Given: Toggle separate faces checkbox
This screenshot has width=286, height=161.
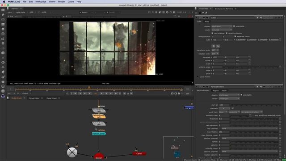Looking at the screenshot, I should [235, 36].
